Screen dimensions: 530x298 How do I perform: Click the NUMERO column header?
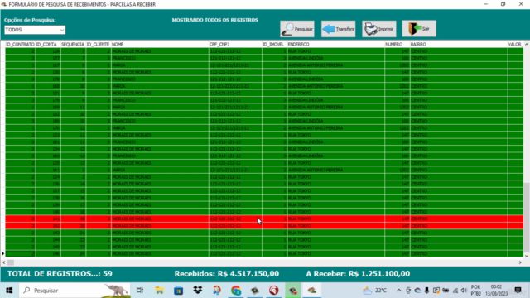point(397,44)
